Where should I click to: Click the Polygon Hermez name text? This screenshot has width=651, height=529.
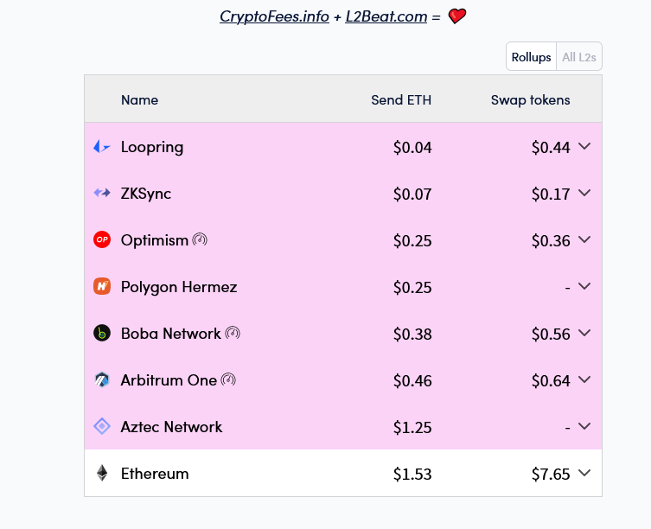(179, 287)
